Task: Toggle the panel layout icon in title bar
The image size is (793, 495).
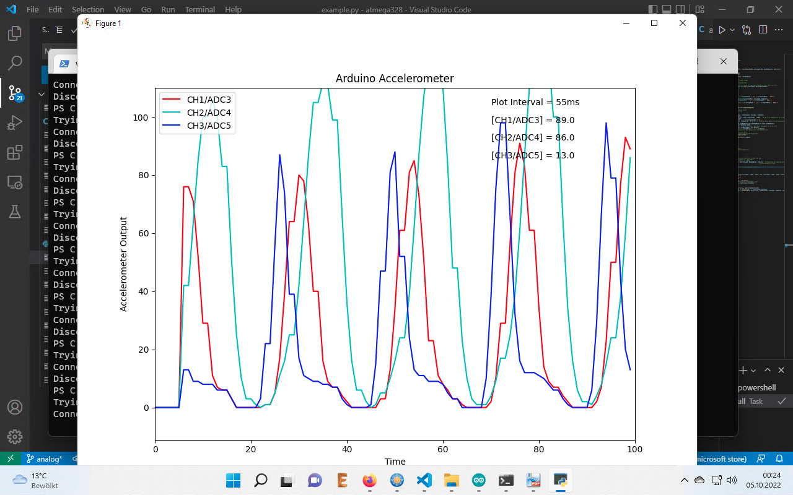Action: 667,10
